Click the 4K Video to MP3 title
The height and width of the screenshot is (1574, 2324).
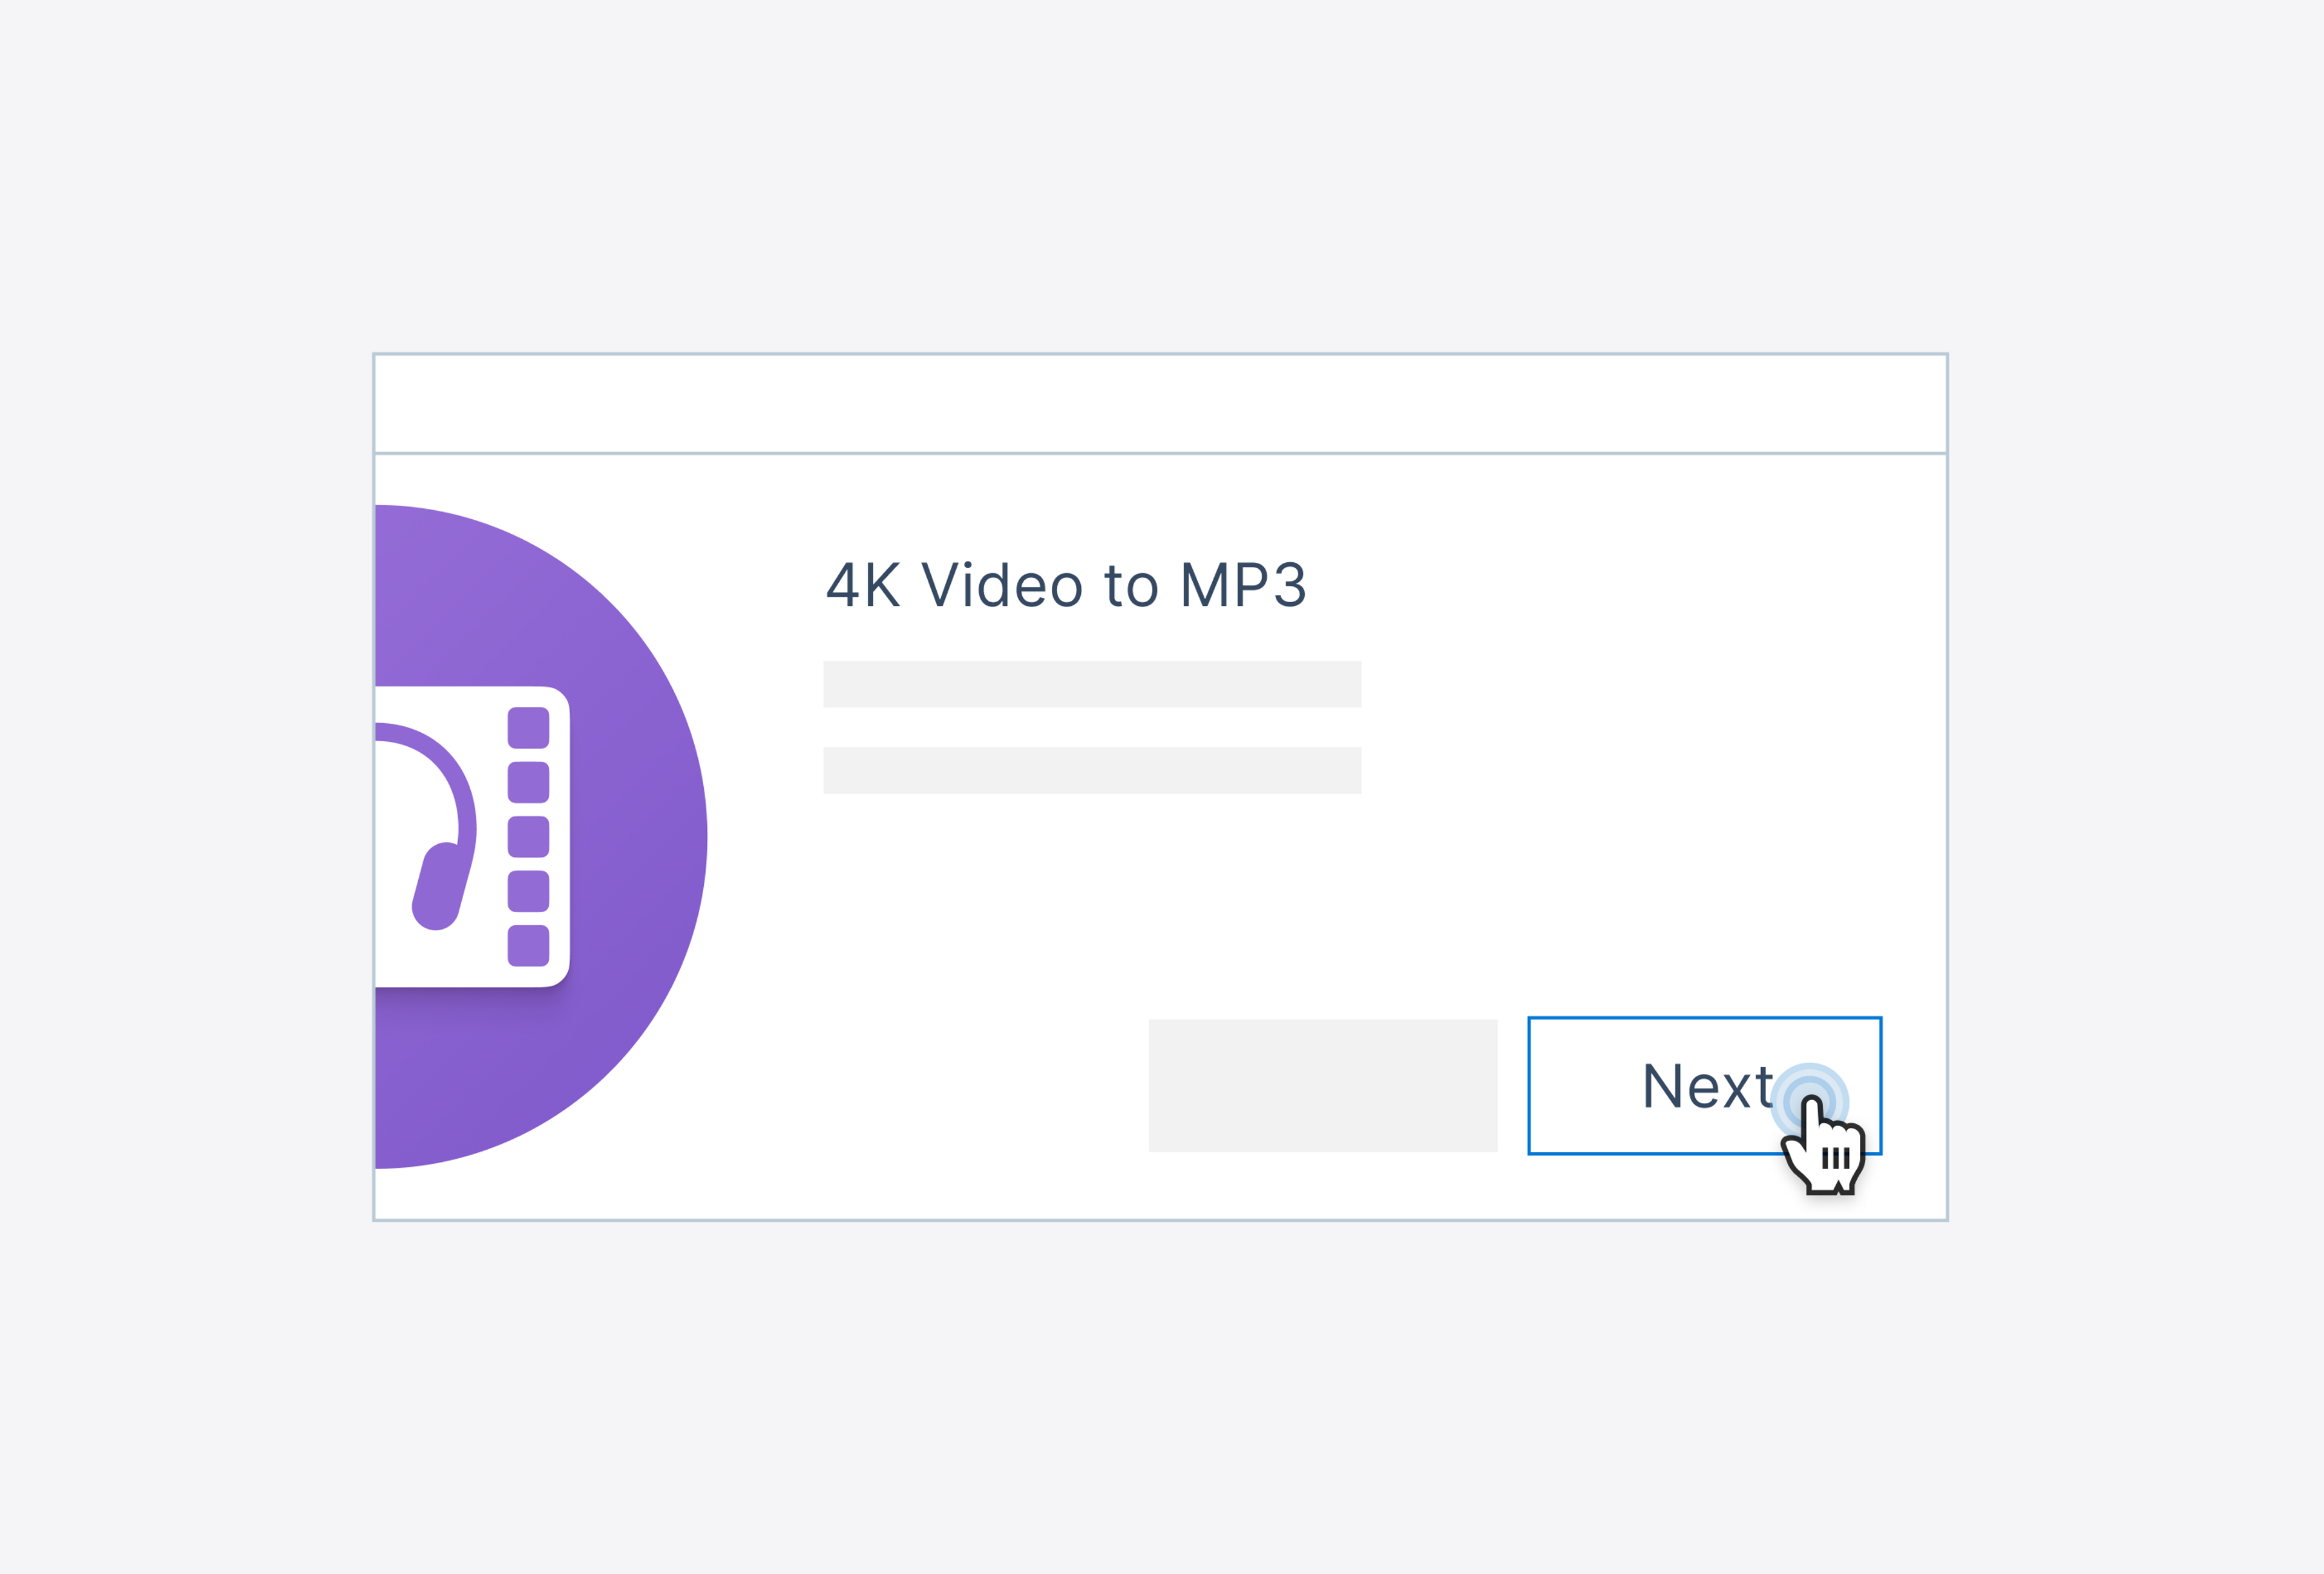click(1065, 585)
